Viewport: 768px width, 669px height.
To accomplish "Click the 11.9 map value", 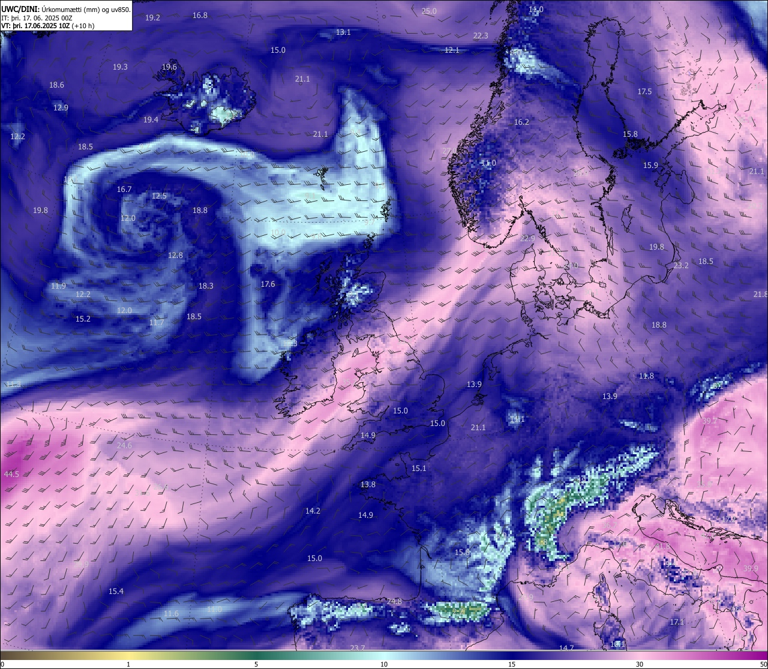I will click(x=58, y=286).
